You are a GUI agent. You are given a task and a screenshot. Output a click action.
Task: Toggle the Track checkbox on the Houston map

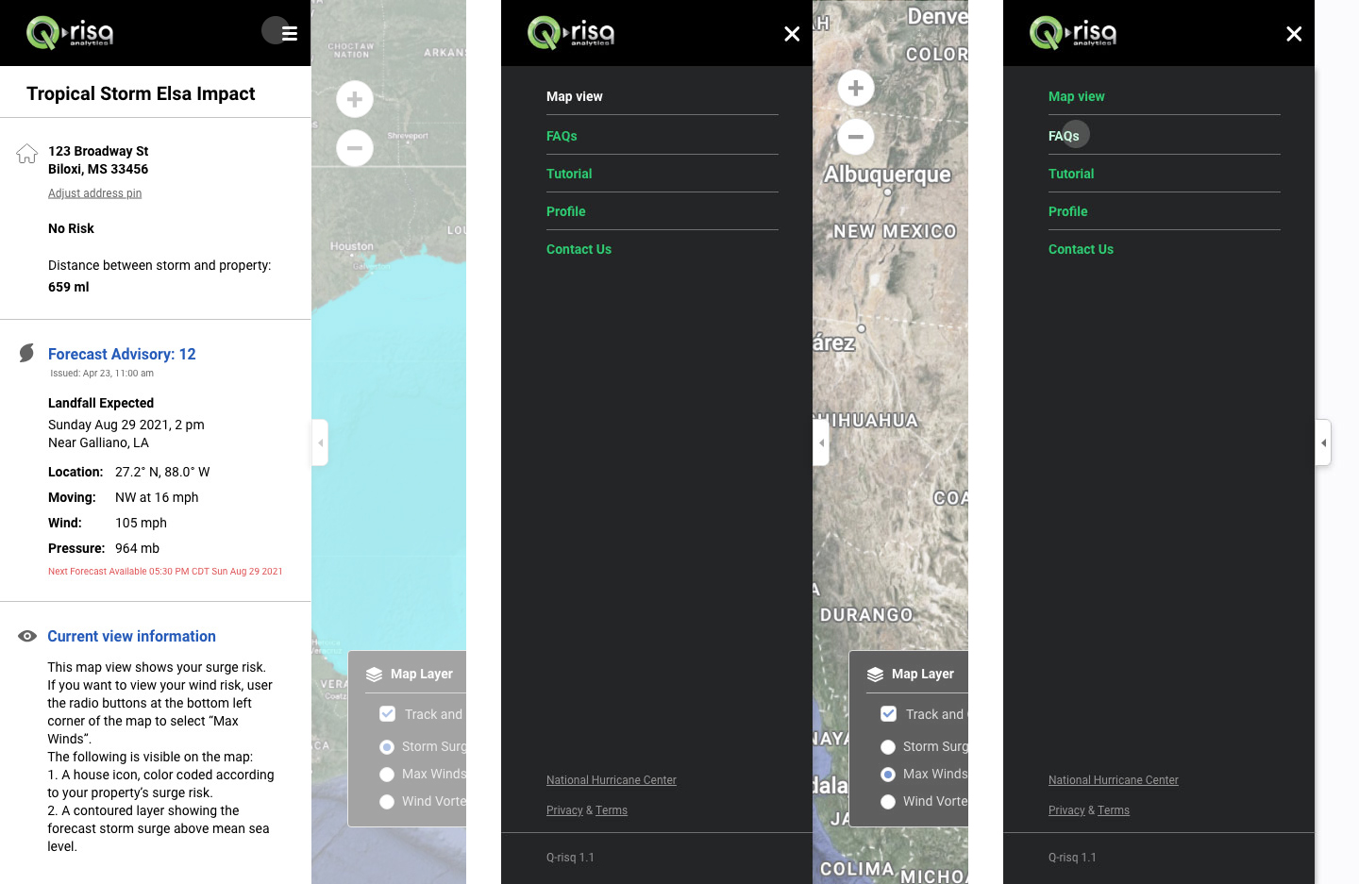[387, 714]
